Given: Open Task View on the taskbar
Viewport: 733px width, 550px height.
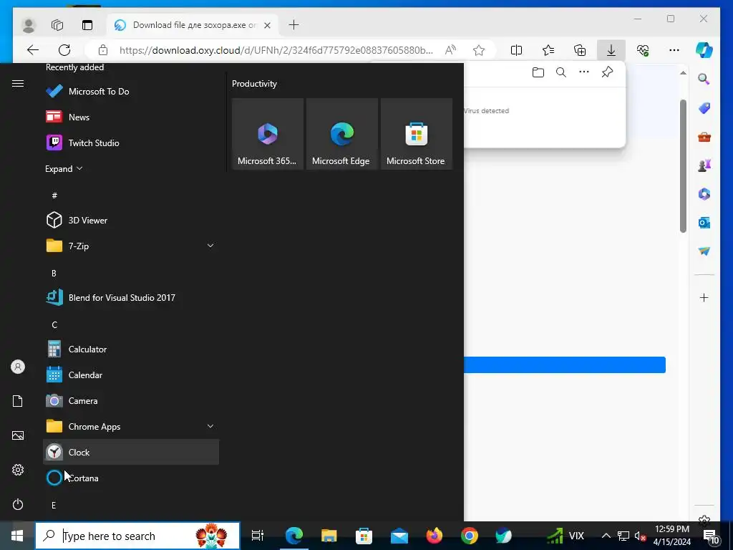Looking at the screenshot, I should pos(258,536).
